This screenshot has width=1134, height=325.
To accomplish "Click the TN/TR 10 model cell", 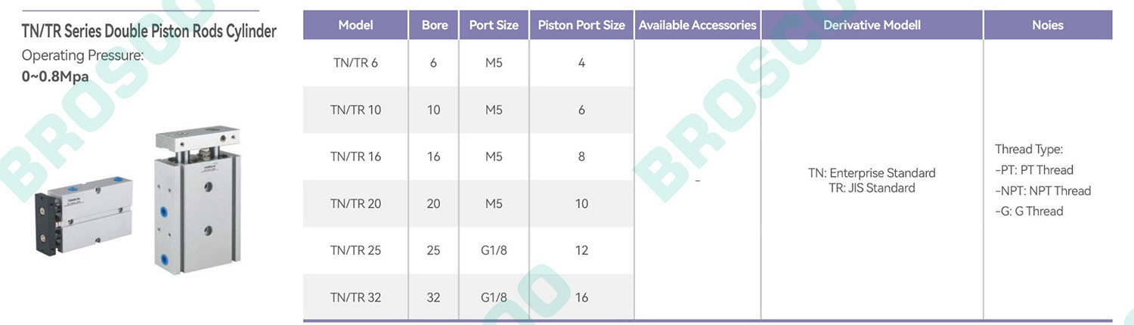I will 355,110.
